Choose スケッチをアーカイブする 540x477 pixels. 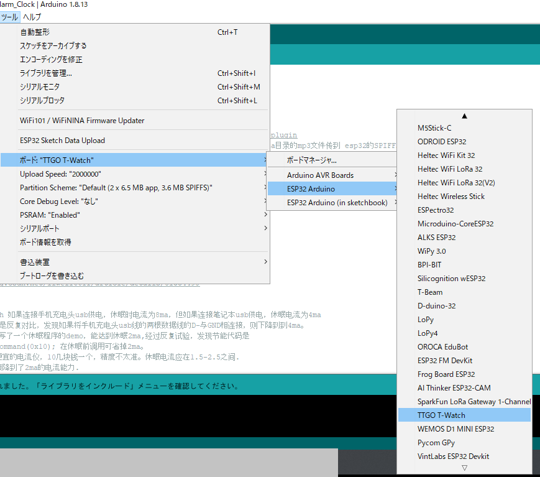(x=135, y=46)
